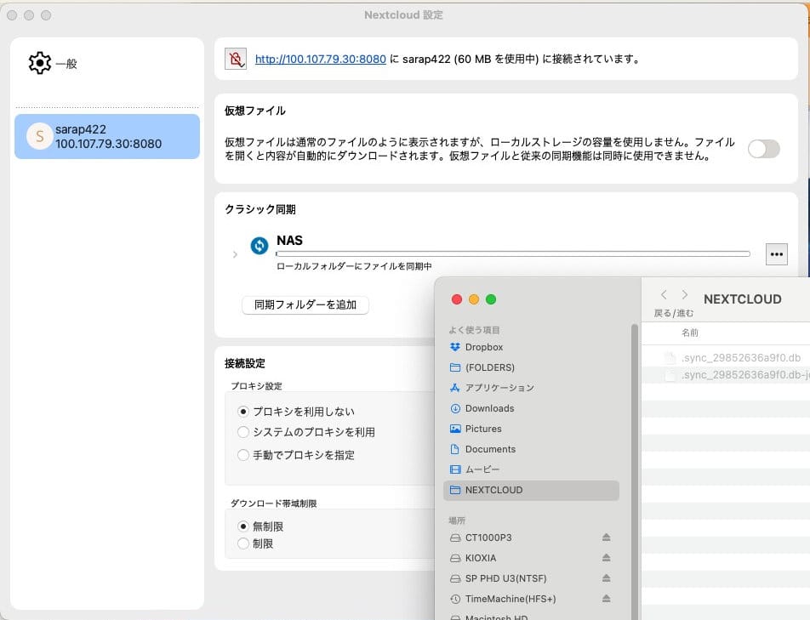Click the Applications icon in Finder sidebar
The height and width of the screenshot is (620, 810).
coord(455,388)
